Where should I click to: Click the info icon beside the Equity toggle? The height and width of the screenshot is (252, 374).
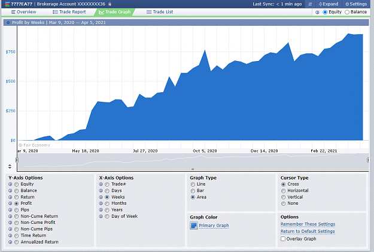pos(317,12)
